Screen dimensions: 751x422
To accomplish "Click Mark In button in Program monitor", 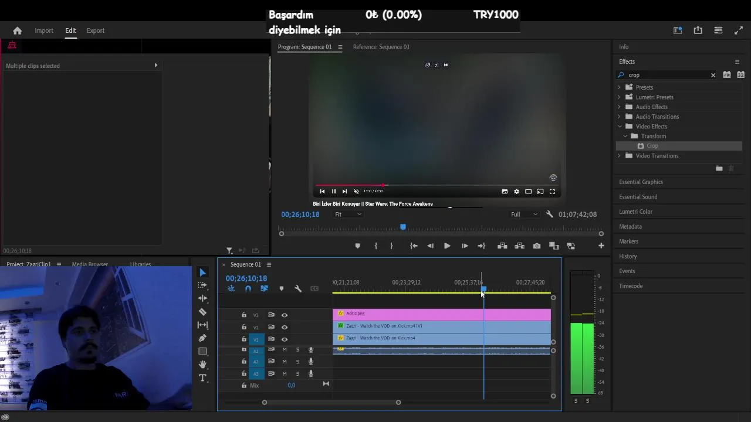I will click(x=376, y=246).
